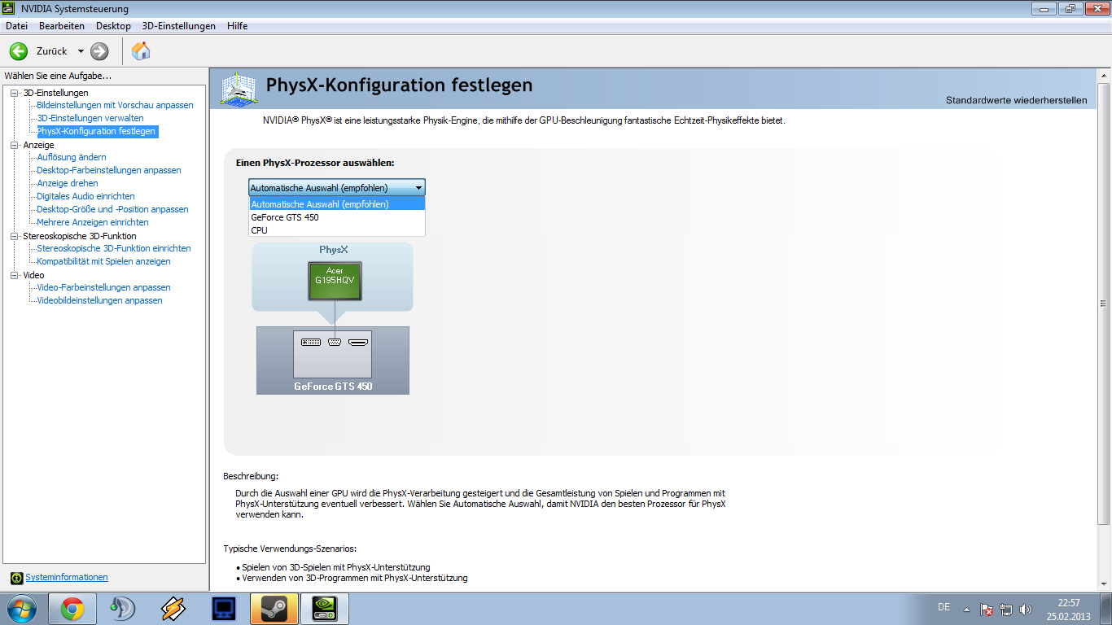Screen dimensions: 1112x625
Task: Collapse the Stereoskopische 3D-Funktion tree node
Action: point(14,236)
